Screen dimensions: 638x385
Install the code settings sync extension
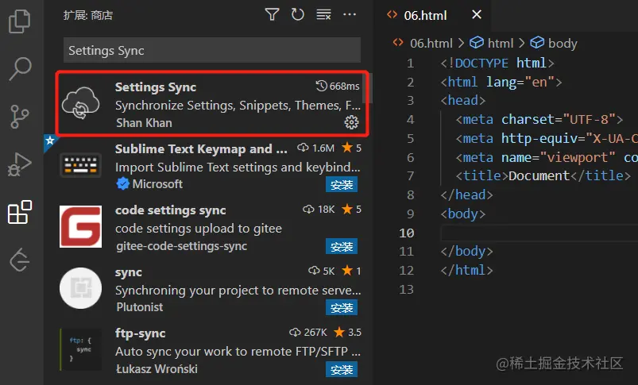342,246
